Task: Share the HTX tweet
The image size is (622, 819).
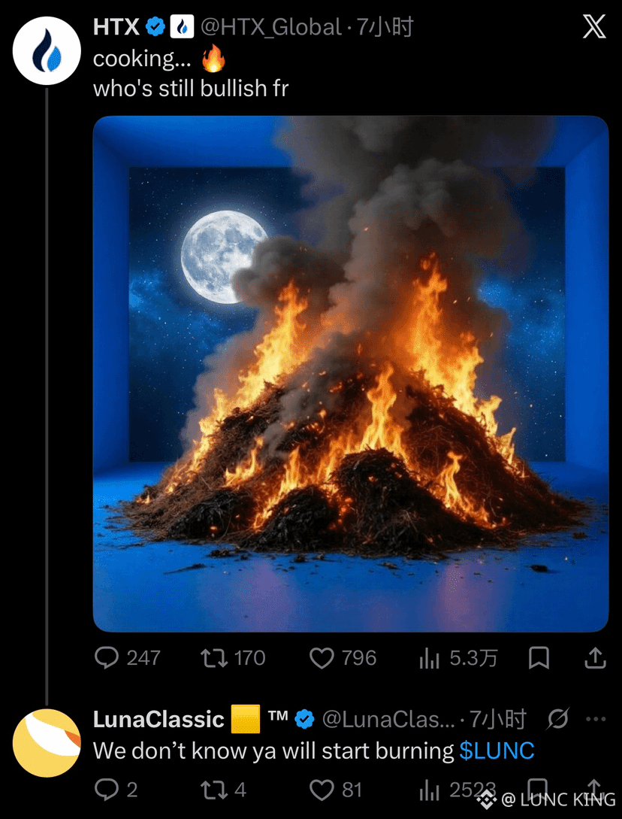Action: click(595, 658)
